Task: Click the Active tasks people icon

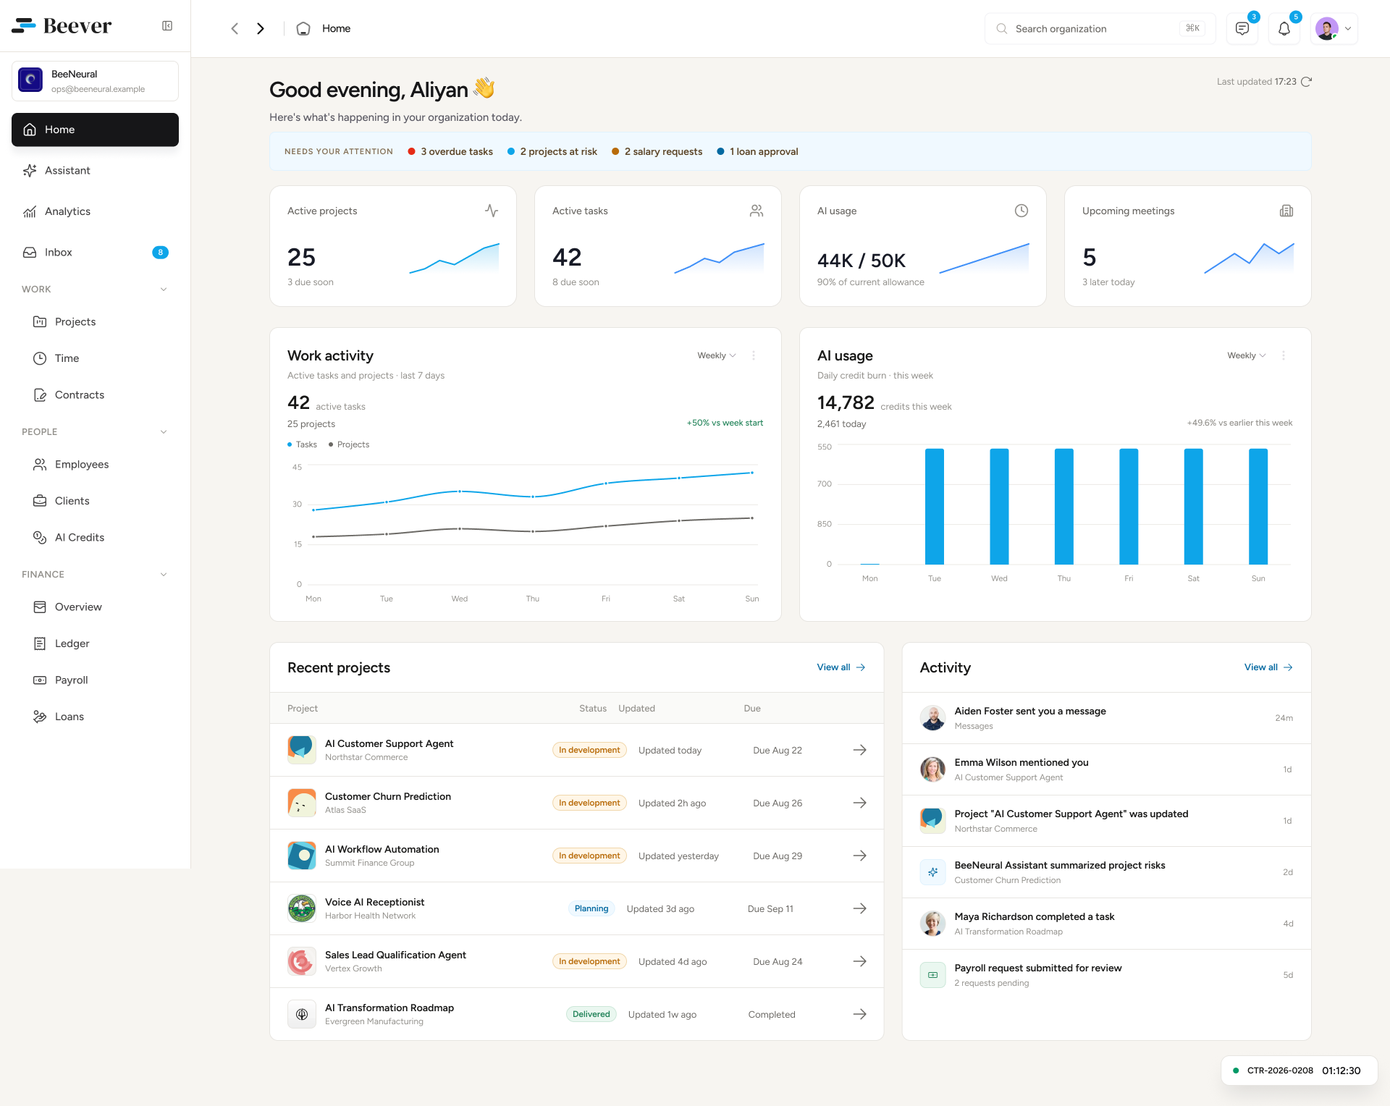Action: 757,211
